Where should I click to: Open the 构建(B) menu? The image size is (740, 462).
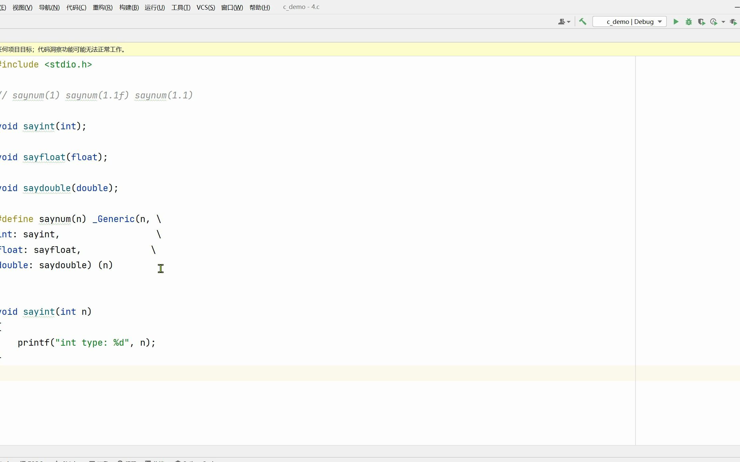pos(129,7)
